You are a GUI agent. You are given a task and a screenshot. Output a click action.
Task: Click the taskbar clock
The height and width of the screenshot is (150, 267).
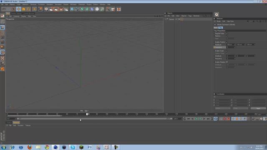pyautogui.click(x=259, y=147)
